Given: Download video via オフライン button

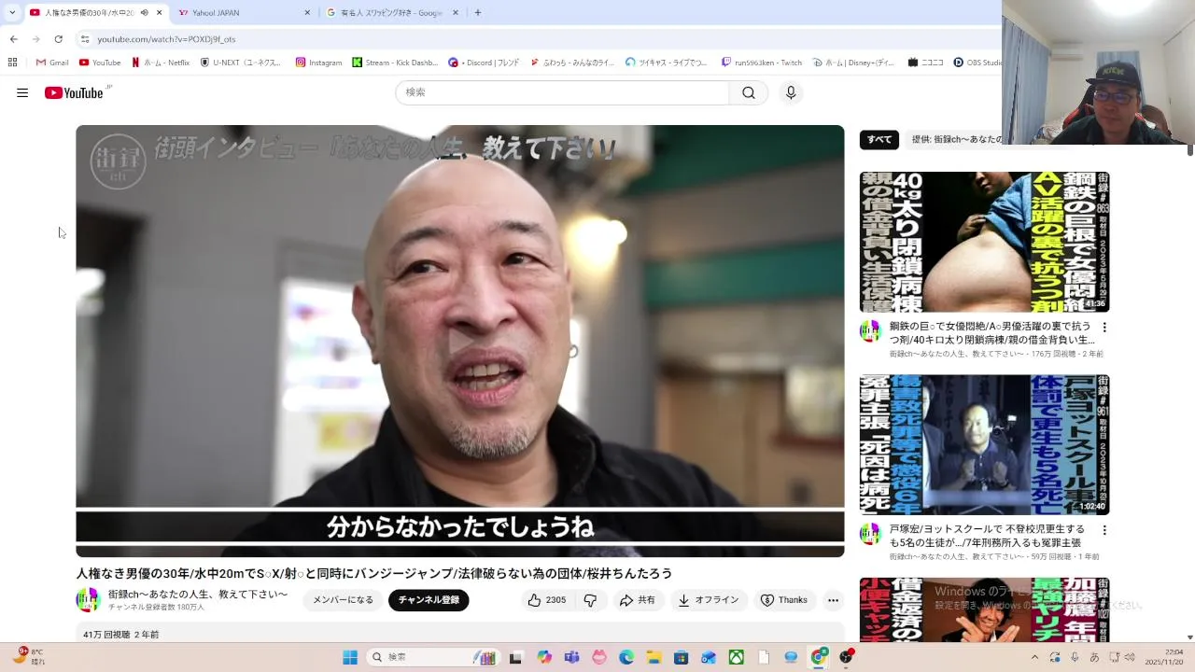Looking at the screenshot, I should pyautogui.click(x=709, y=600).
